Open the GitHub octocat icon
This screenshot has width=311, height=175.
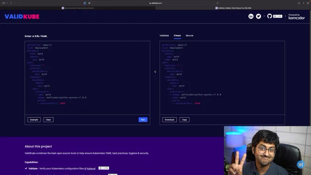click(x=269, y=16)
